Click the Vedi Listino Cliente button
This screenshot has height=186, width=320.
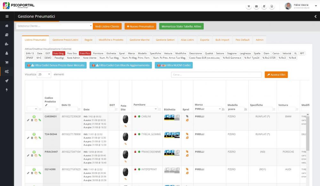[107, 26]
